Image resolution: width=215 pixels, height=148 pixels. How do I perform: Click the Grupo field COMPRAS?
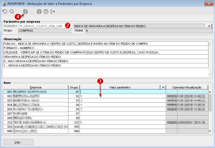point(45,31)
